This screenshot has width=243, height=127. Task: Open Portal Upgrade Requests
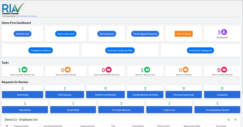pos(145,34)
